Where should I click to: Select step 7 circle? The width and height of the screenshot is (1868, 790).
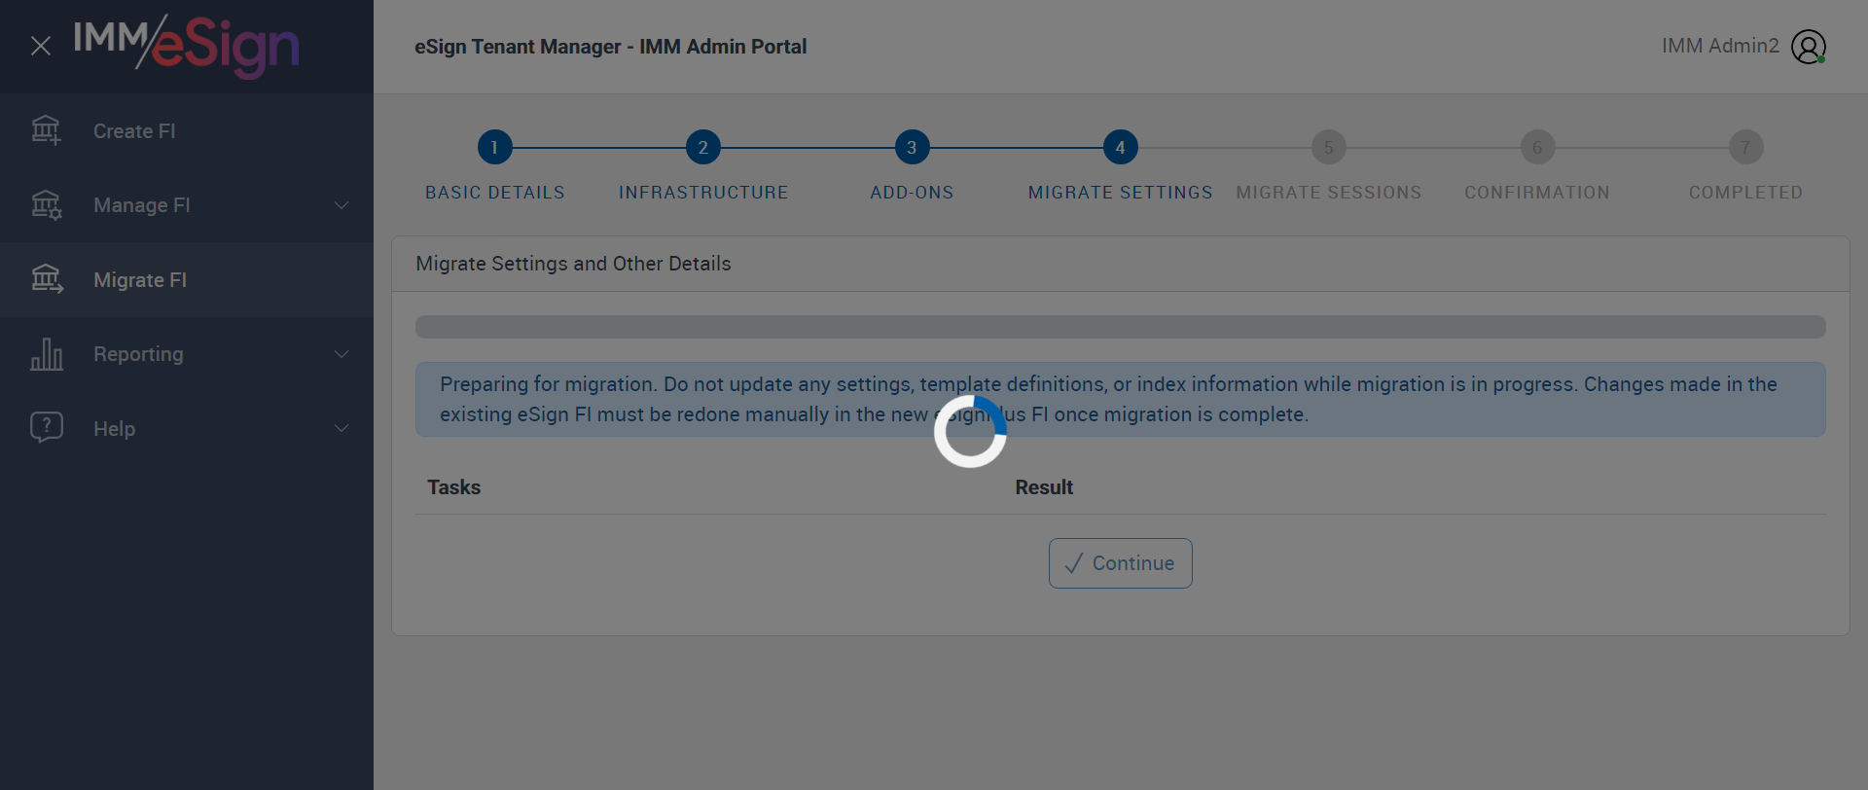1746,148
